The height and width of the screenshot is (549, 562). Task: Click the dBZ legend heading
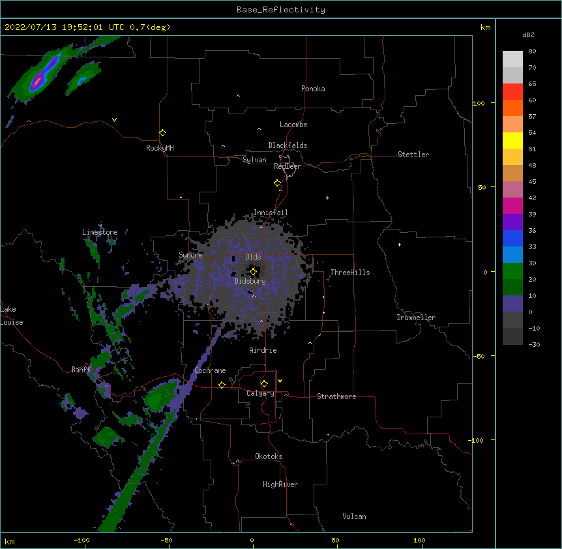(x=528, y=35)
